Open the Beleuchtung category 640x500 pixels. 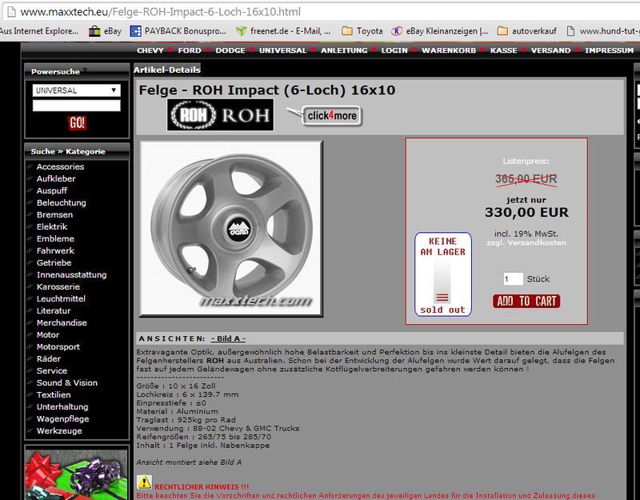[62, 202]
